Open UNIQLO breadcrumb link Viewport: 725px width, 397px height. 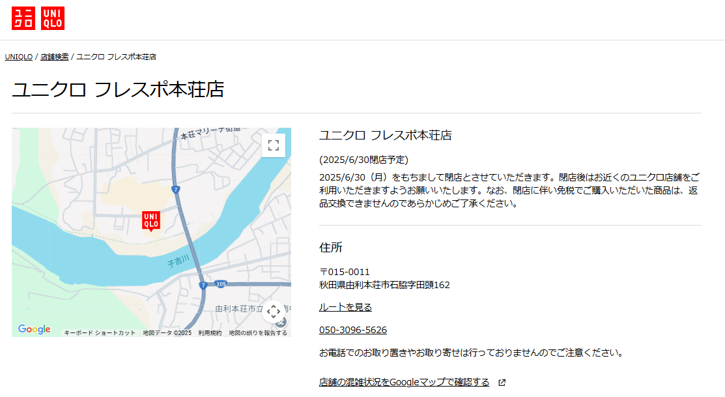pyautogui.click(x=18, y=57)
